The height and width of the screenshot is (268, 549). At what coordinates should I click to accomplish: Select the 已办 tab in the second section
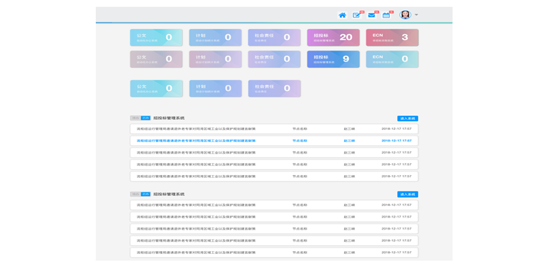click(146, 194)
